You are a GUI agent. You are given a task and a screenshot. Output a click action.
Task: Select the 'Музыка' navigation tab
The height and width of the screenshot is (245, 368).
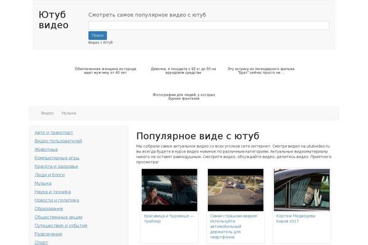pyautogui.click(x=69, y=113)
